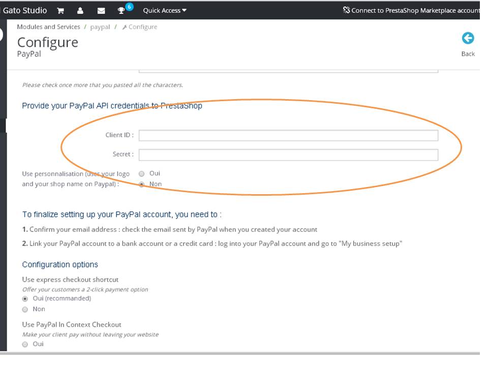Select Non for Use personnalisation

point(142,184)
